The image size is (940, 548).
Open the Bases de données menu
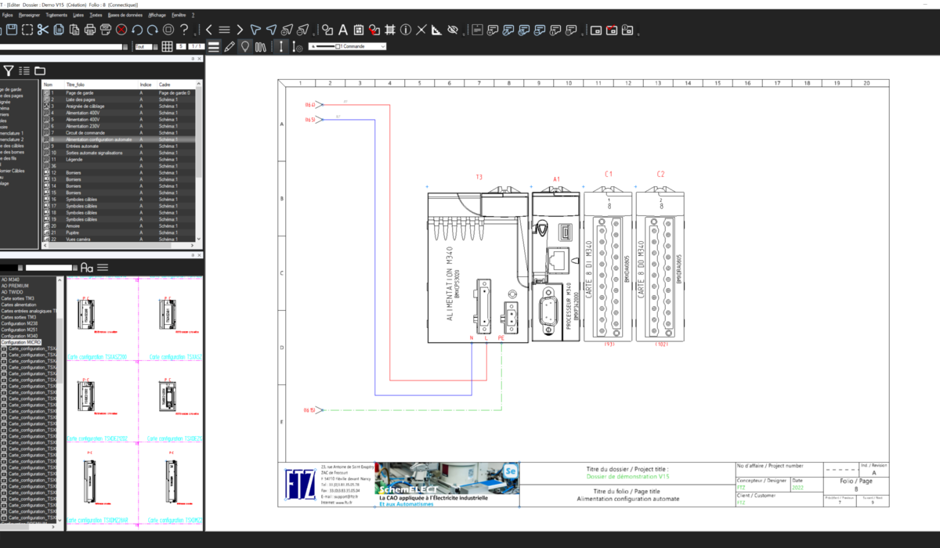(x=126, y=15)
